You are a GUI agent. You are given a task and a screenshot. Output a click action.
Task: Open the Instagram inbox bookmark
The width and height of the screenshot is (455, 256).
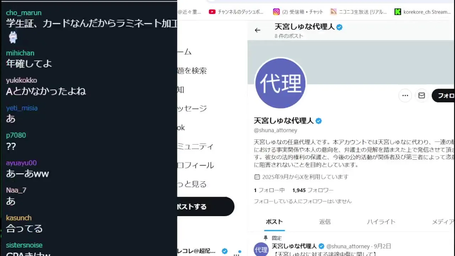pyautogui.click(x=298, y=12)
